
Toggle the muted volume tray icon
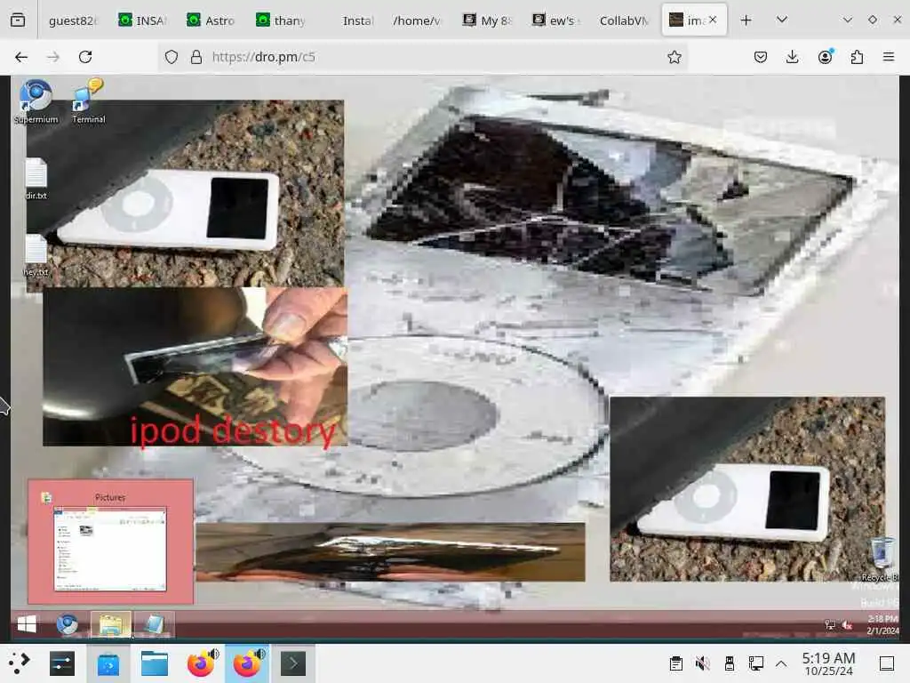[703, 663]
